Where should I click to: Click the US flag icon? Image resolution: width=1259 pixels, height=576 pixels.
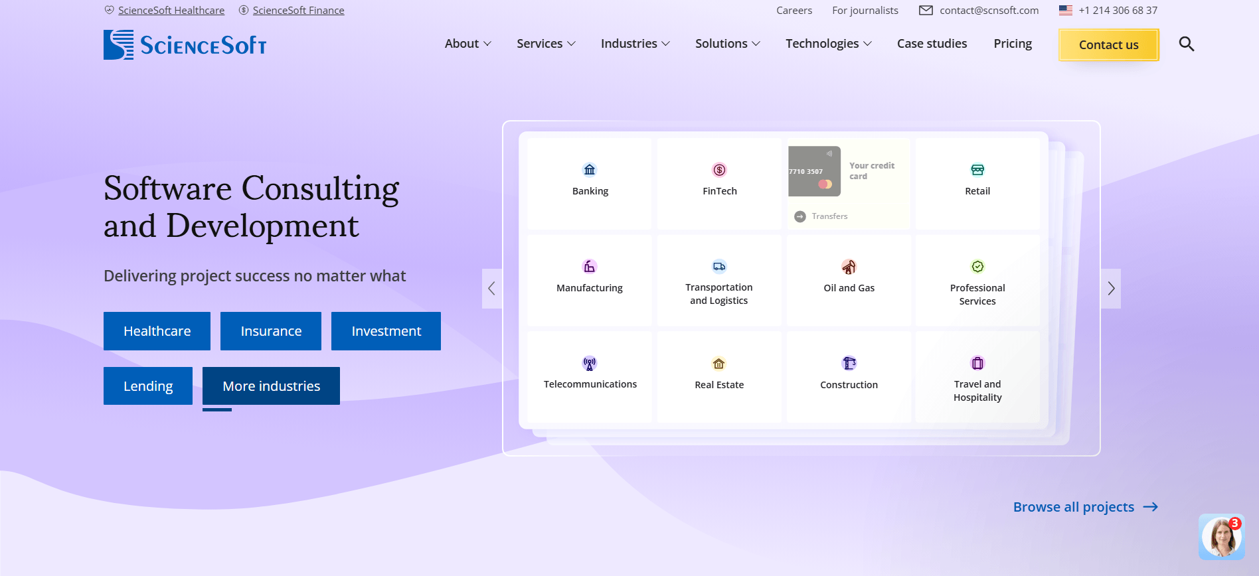1066,10
